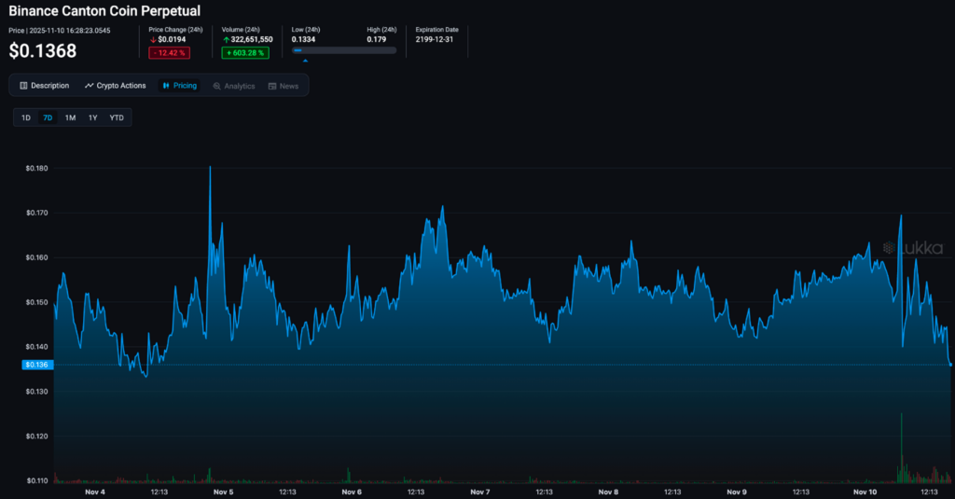Click the tall volume spike on Nov 10

[902, 448]
